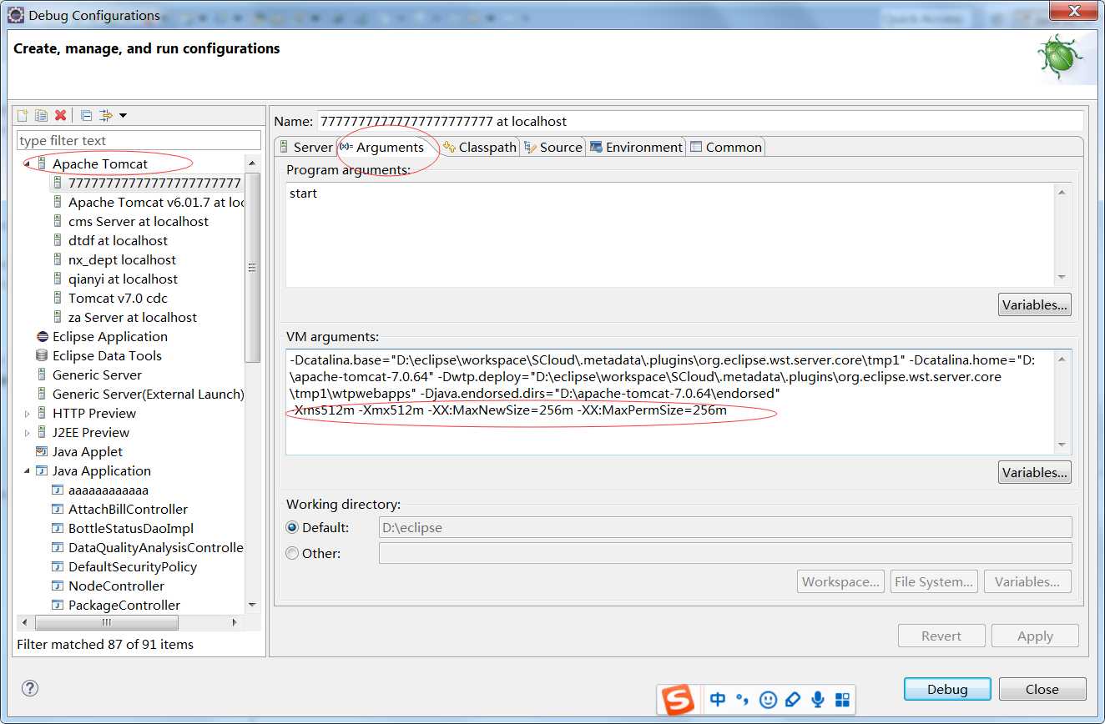
Task: Click the Debug button
Action: (947, 689)
